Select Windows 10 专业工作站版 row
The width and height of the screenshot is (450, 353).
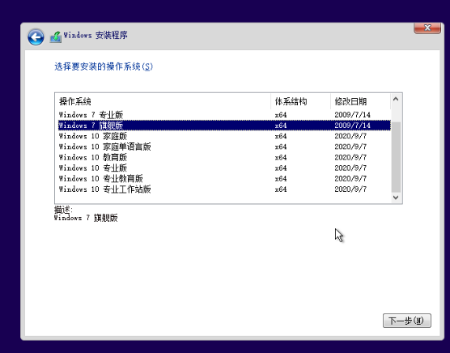point(224,189)
